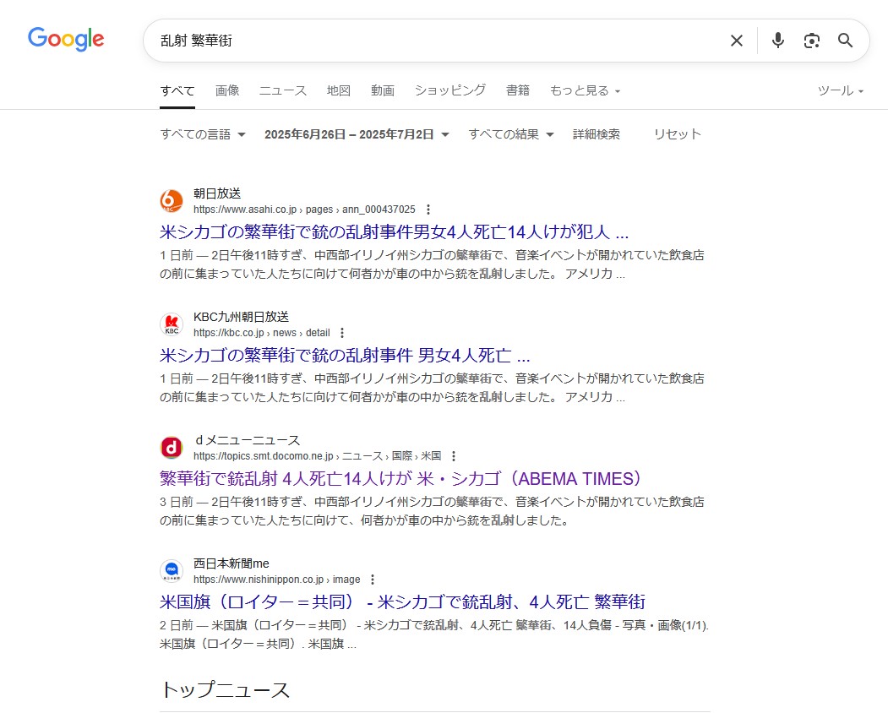Image resolution: width=888 pixels, height=713 pixels.
Task: Click the 西日本新聞me source name
Action: (x=231, y=564)
